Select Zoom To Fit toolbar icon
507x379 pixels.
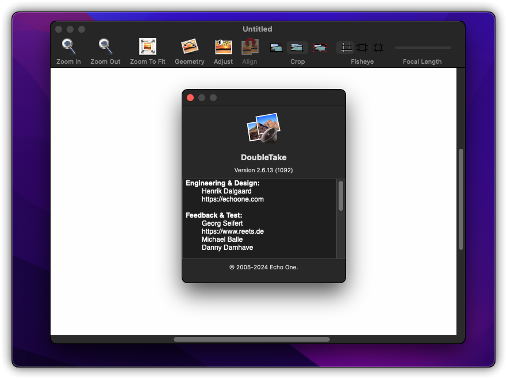point(147,47)
